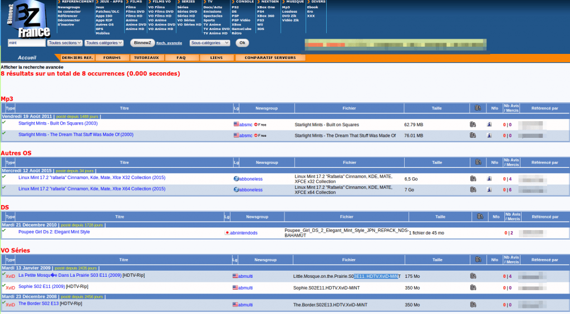
Task: Open NZB file icon for Starlight Mints Built On Squares
Action: [473, 124]
